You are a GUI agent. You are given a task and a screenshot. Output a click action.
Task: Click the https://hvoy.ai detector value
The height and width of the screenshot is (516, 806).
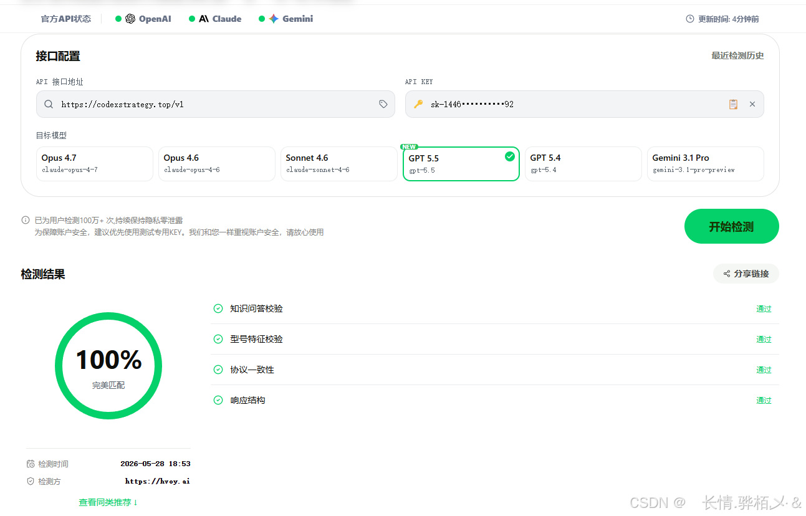(x=158, y=481)
